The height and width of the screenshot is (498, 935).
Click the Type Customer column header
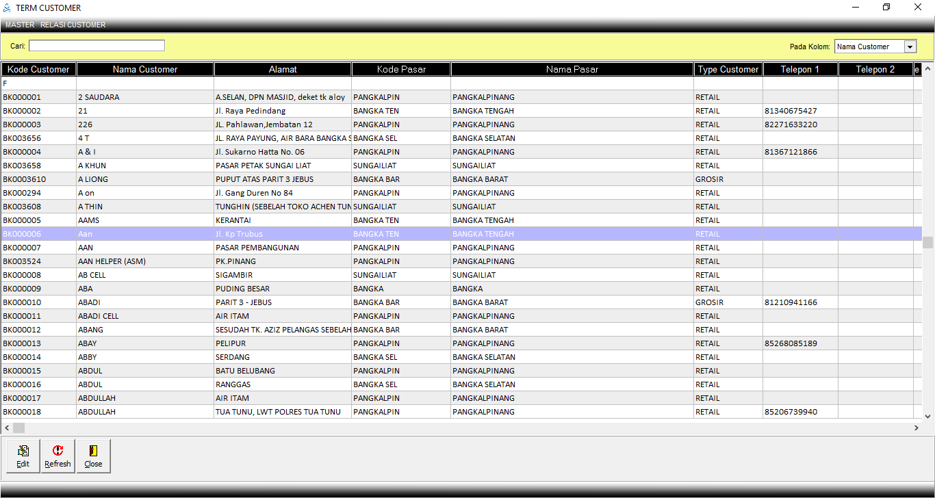click(728, 69)
